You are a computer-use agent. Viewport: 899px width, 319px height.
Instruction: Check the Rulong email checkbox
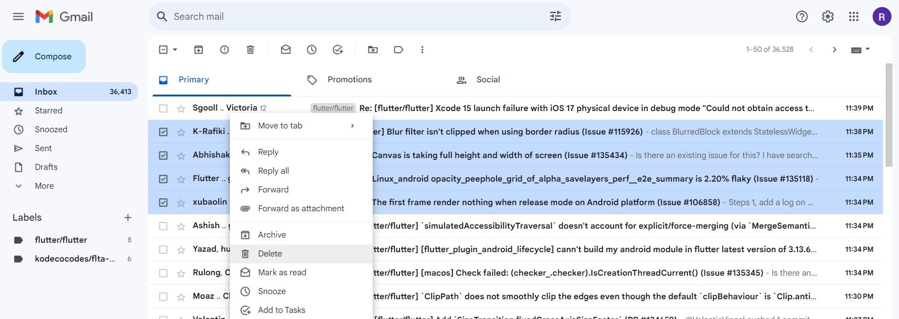coord(163,273)
